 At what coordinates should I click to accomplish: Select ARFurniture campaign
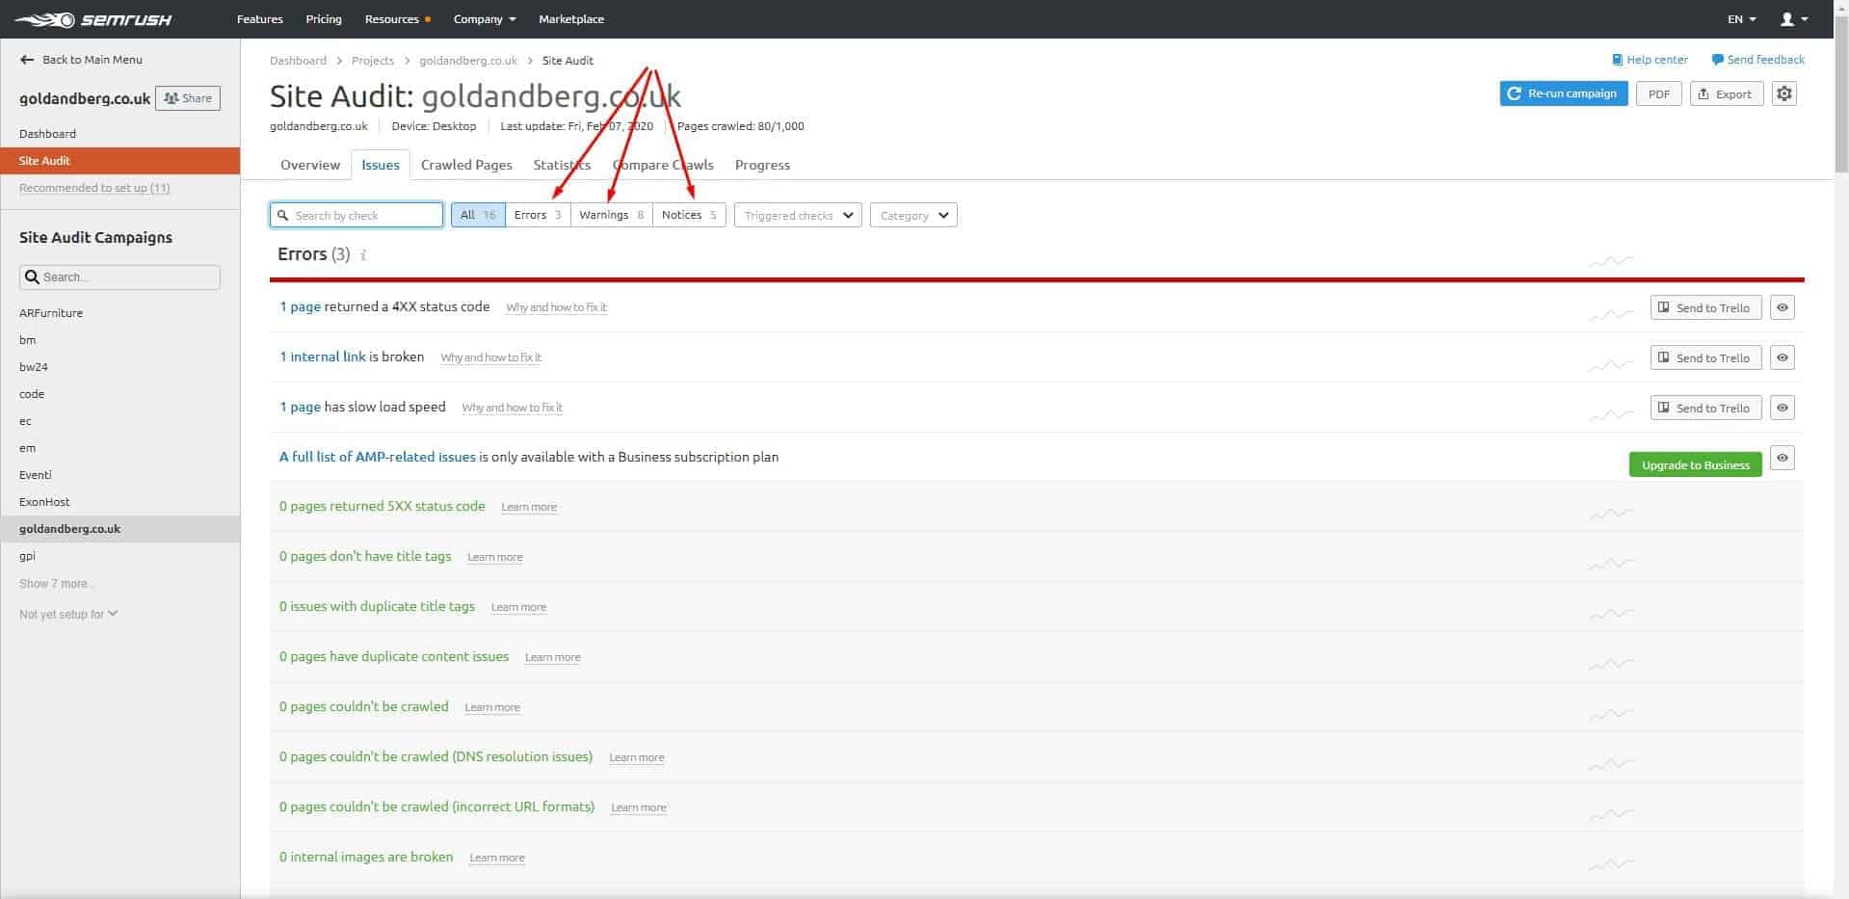pyautogui.click(x=51, y=313)
